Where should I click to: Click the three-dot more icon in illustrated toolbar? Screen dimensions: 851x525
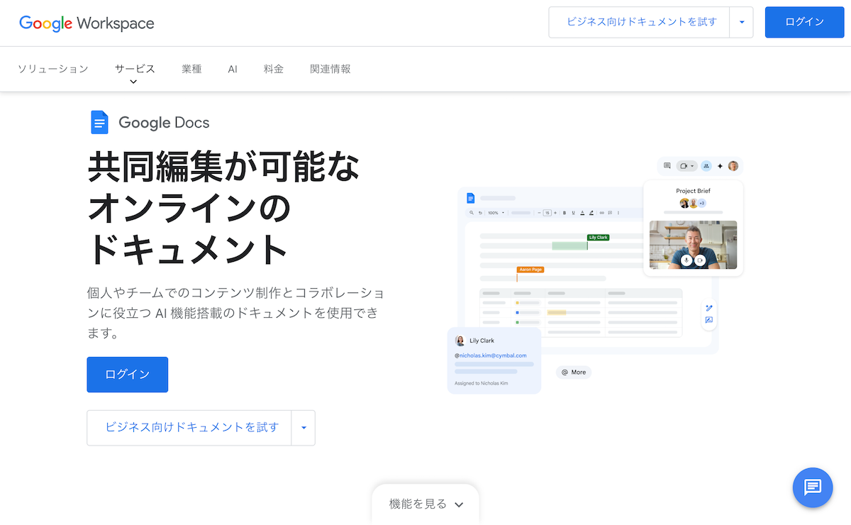[x=618, y=213]
